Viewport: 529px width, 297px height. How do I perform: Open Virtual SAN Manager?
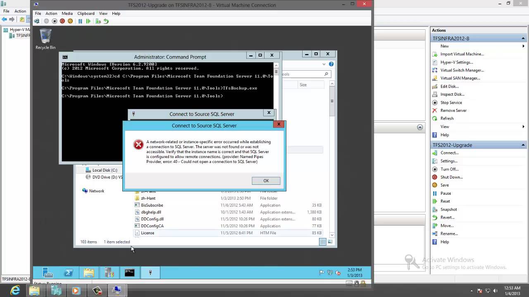[460, 78]
